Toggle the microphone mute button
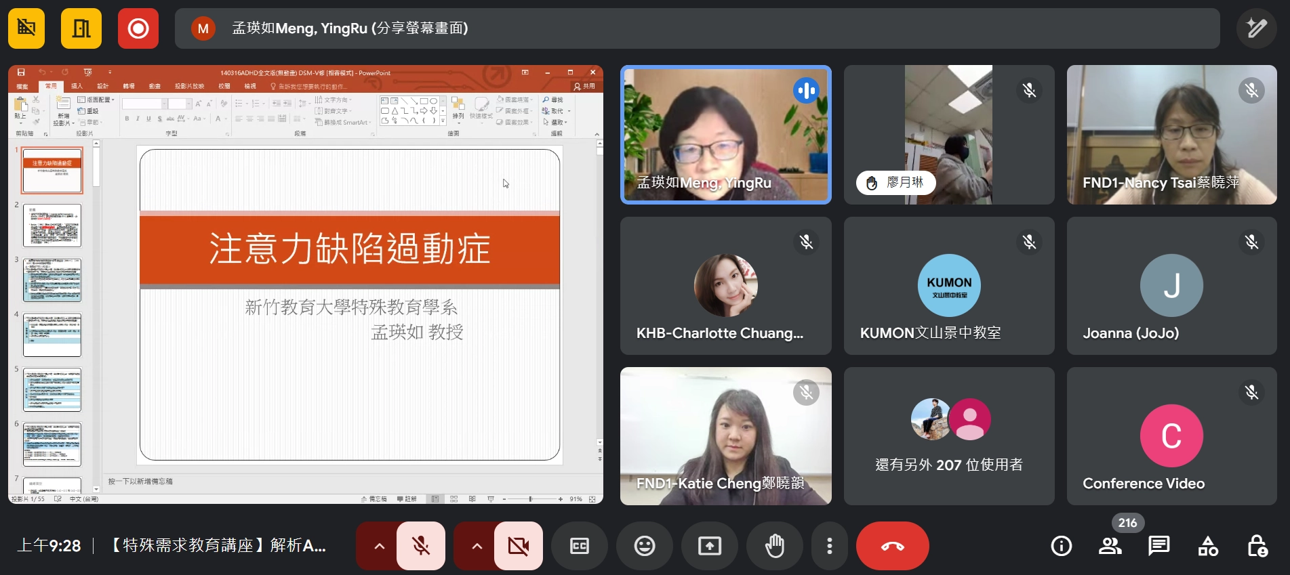The width and height of the screenshot is (1290, 575). click(x=421, y=546)
